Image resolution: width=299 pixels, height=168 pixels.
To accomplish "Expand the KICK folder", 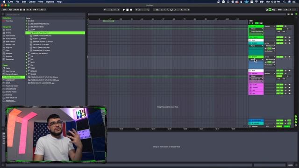I will [27, 62].
